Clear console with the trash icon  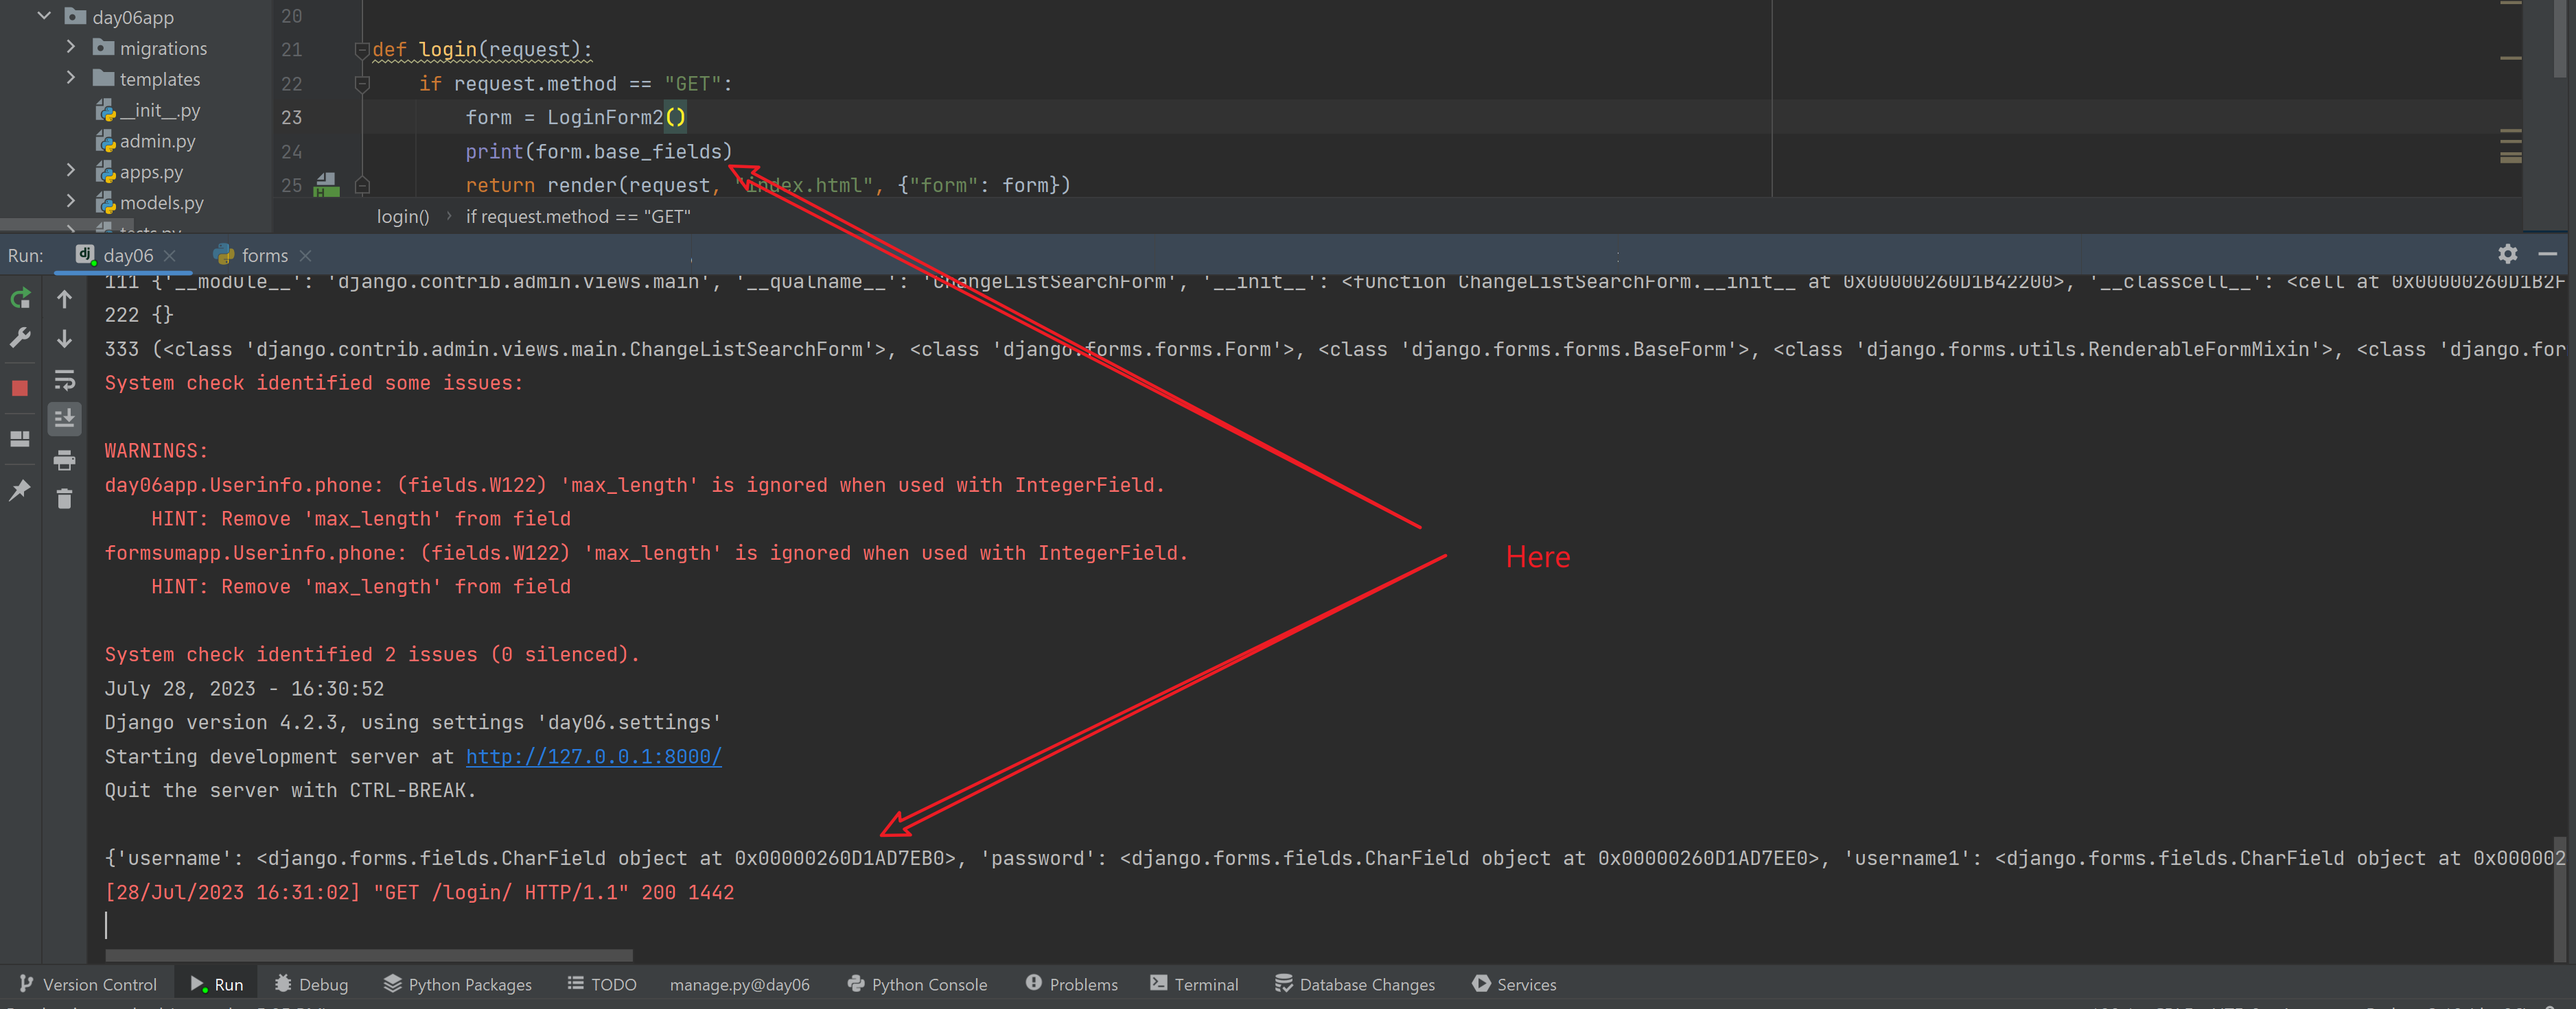pos(64,499)
